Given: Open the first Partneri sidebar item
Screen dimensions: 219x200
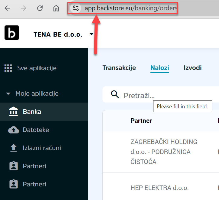Looking at the screenshot, I should tap(34, 166).
